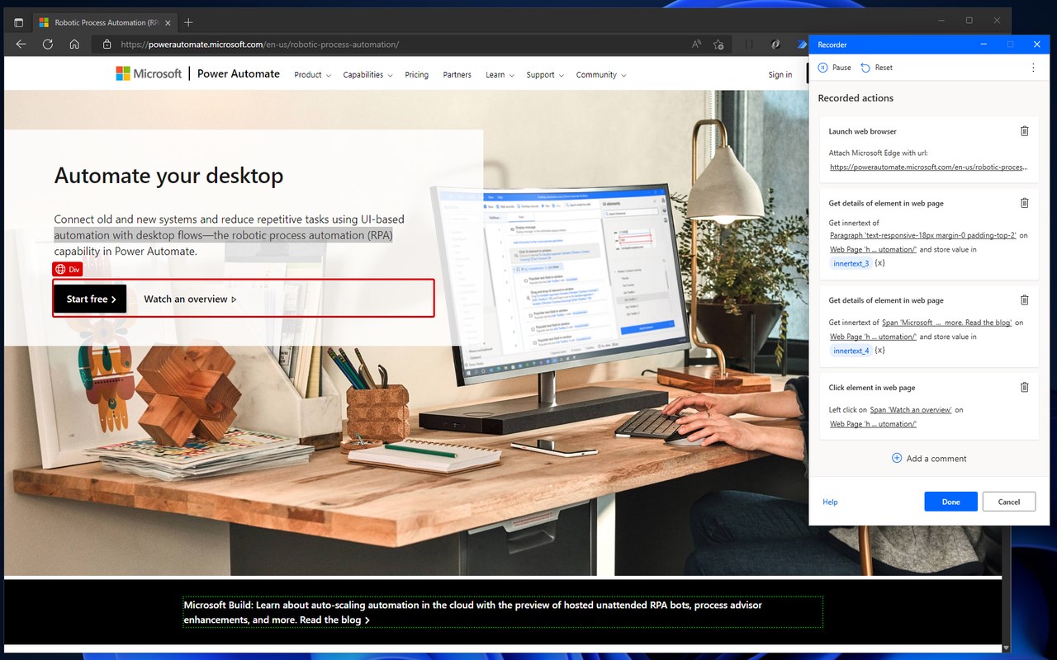Click the browser address bar URL
This screenshot has height=660, width=1057.
pos(259,45)
